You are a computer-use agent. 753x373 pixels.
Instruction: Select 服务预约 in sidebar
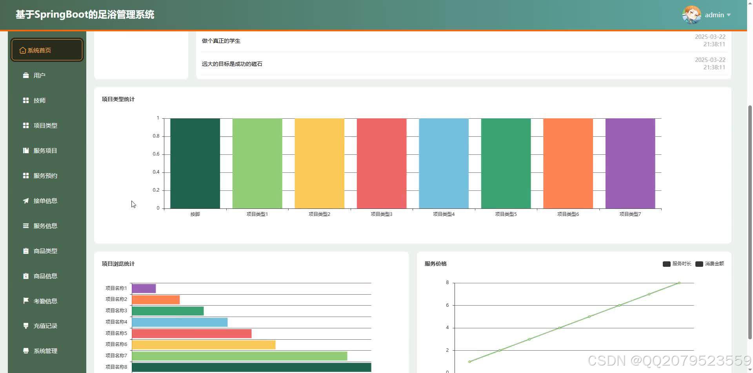[x=47, y=176]
